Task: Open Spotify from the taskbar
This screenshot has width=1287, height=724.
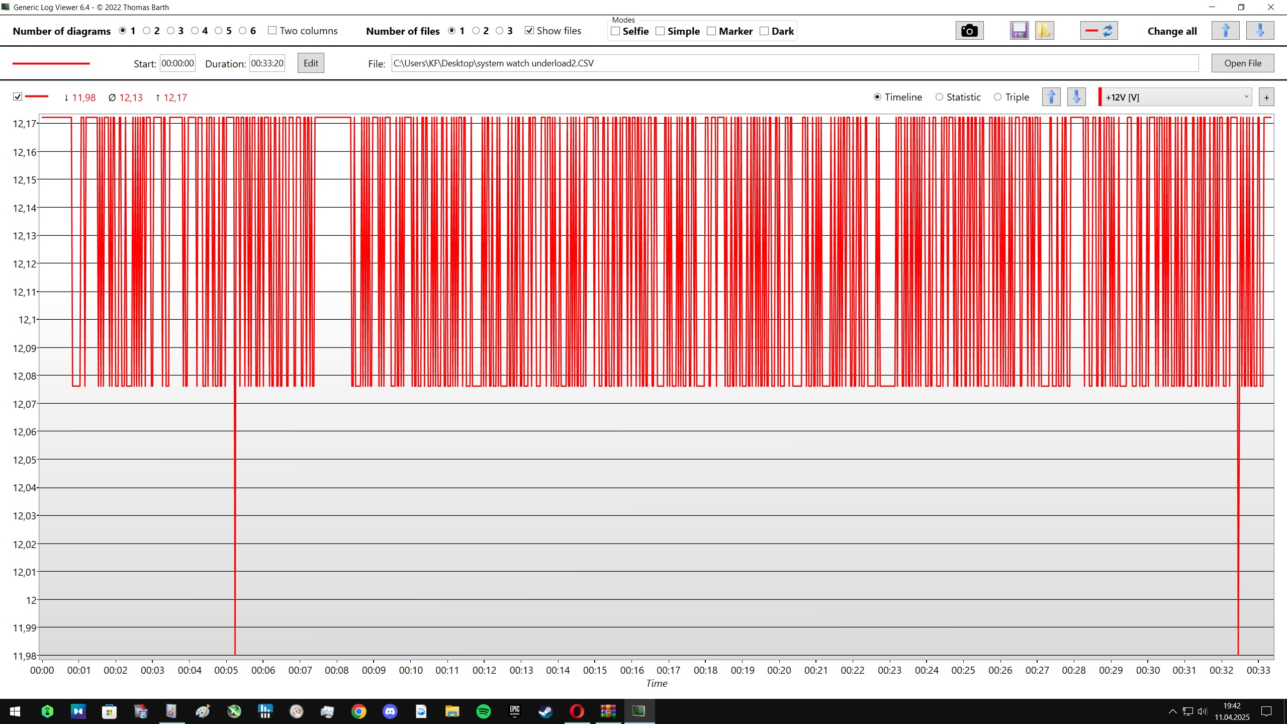Action: 483,711
